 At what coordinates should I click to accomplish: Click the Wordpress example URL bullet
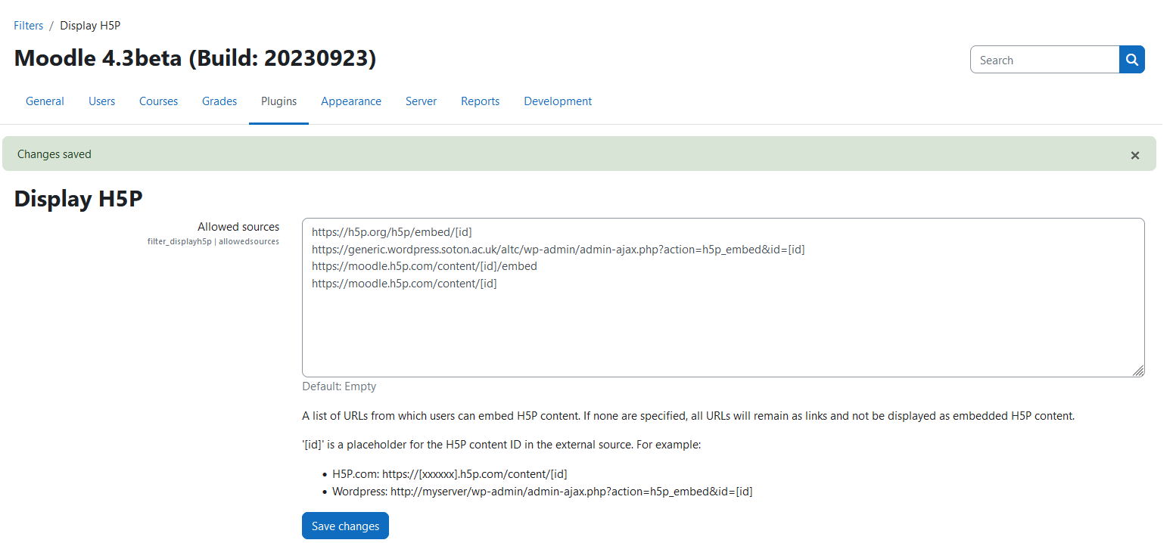(542, 492)
